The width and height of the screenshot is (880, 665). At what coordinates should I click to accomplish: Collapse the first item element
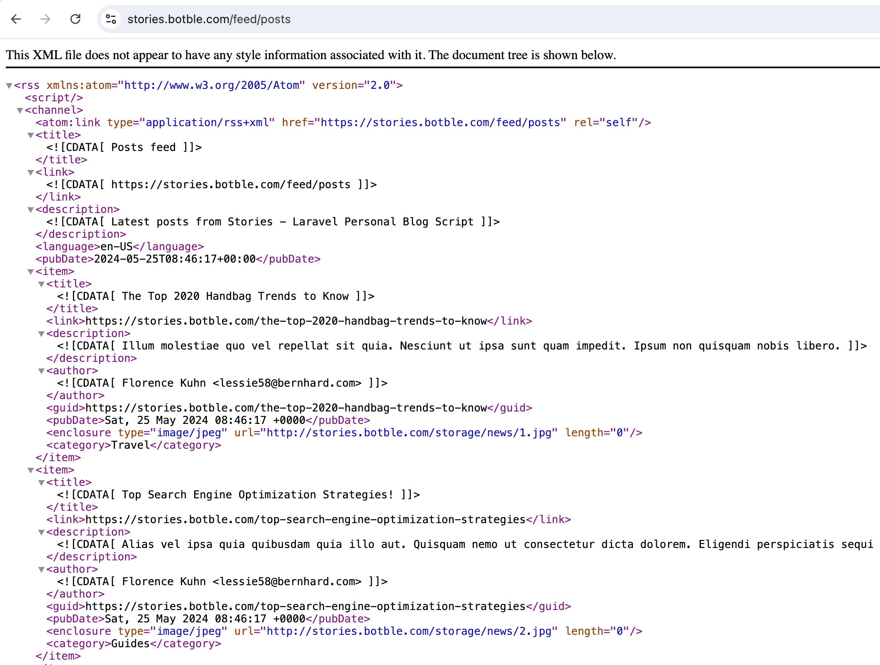[x=30, y=272]
